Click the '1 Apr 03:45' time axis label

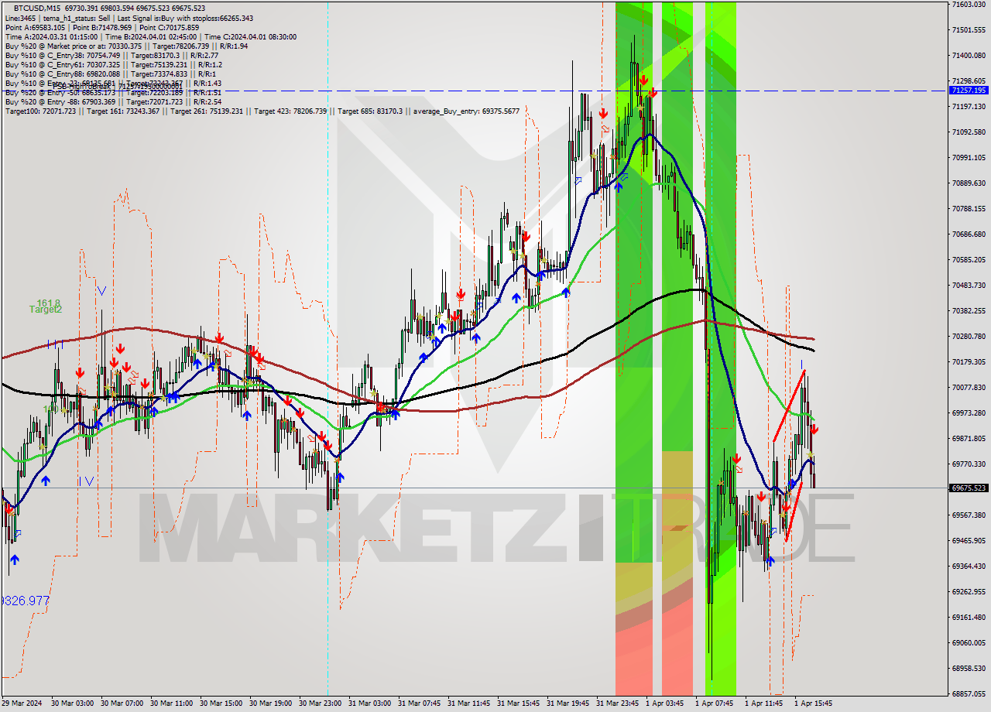[665, 703]
